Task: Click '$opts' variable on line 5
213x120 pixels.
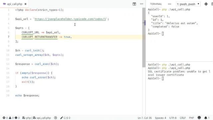Action: coord(19,28)
